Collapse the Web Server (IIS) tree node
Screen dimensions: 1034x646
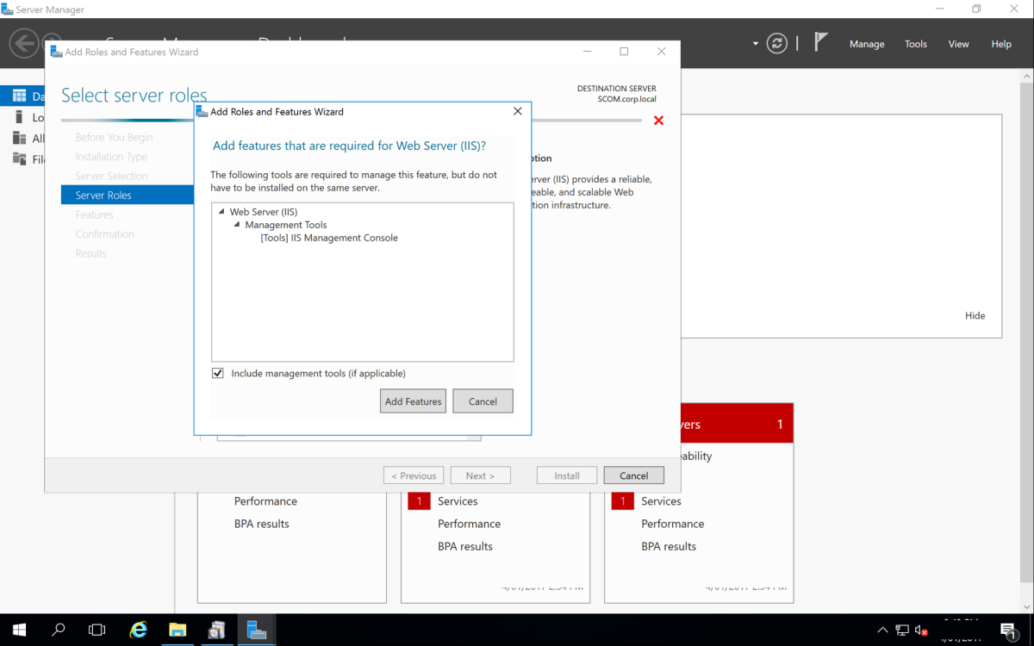220,211
